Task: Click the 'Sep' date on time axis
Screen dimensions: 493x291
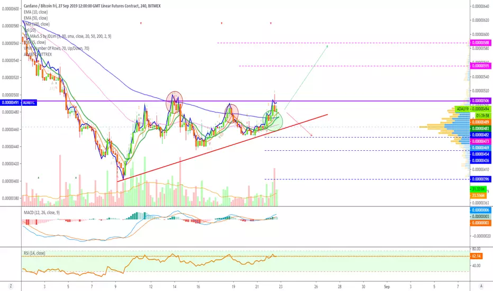Action: 387,287
